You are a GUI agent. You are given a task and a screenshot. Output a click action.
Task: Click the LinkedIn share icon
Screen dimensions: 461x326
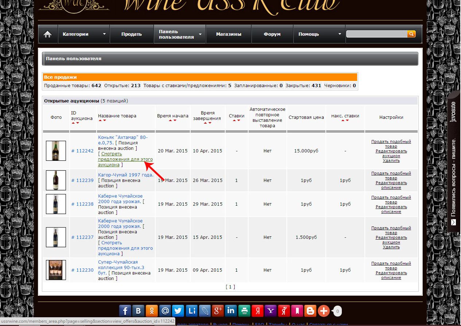tap(231, 311)
